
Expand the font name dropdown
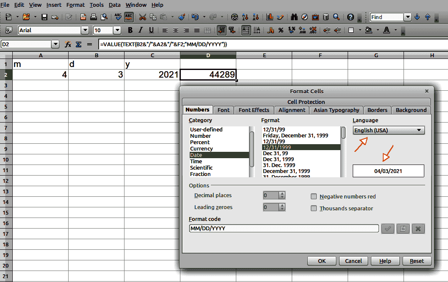pos(85,31)
